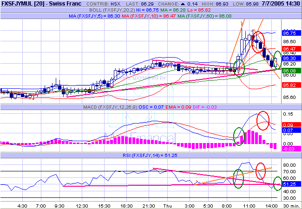Screen dimensions: 302x209
Task: Click the red 0.09 MACD value tag
Action: (291, 125)
